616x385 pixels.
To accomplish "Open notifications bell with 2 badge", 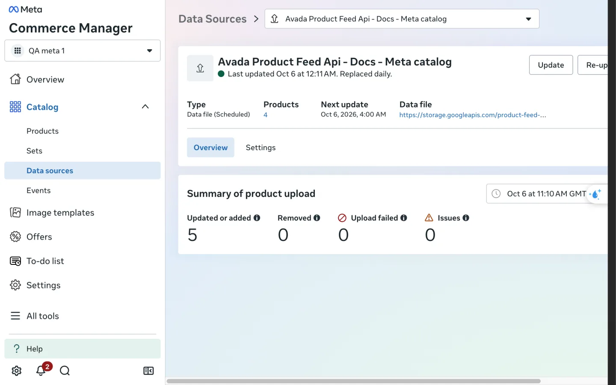I will coord(41,370).
